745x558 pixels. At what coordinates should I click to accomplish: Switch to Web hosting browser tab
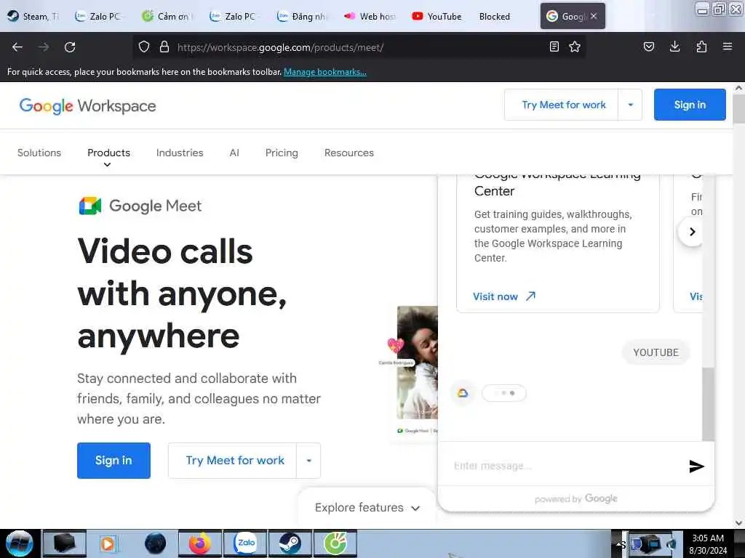point(370,16)
